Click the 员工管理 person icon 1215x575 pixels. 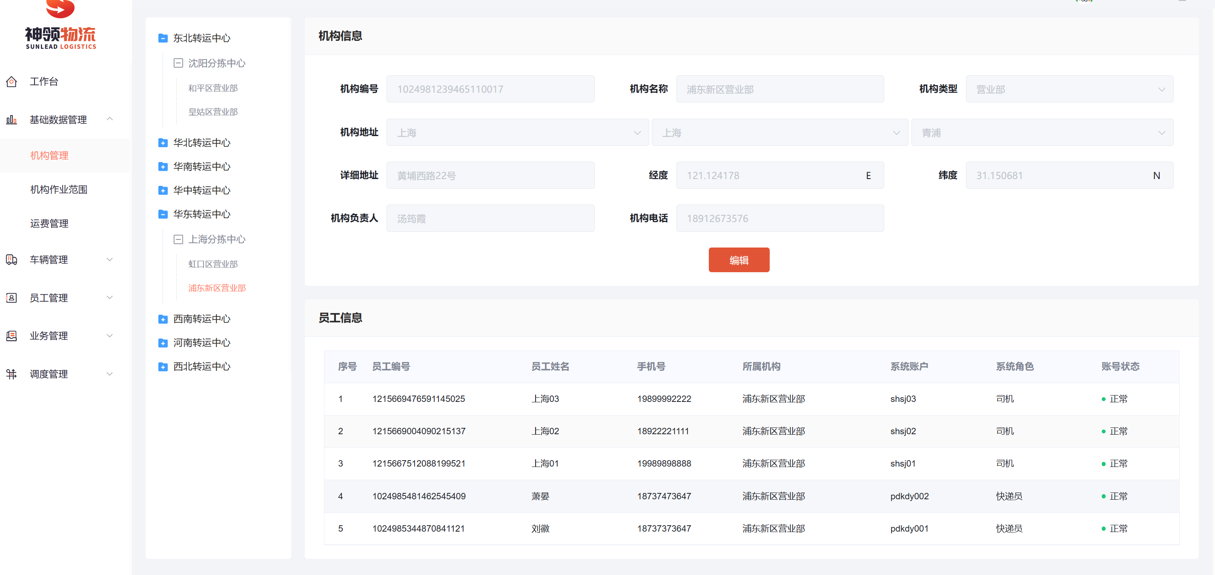[x=11, y=298]
